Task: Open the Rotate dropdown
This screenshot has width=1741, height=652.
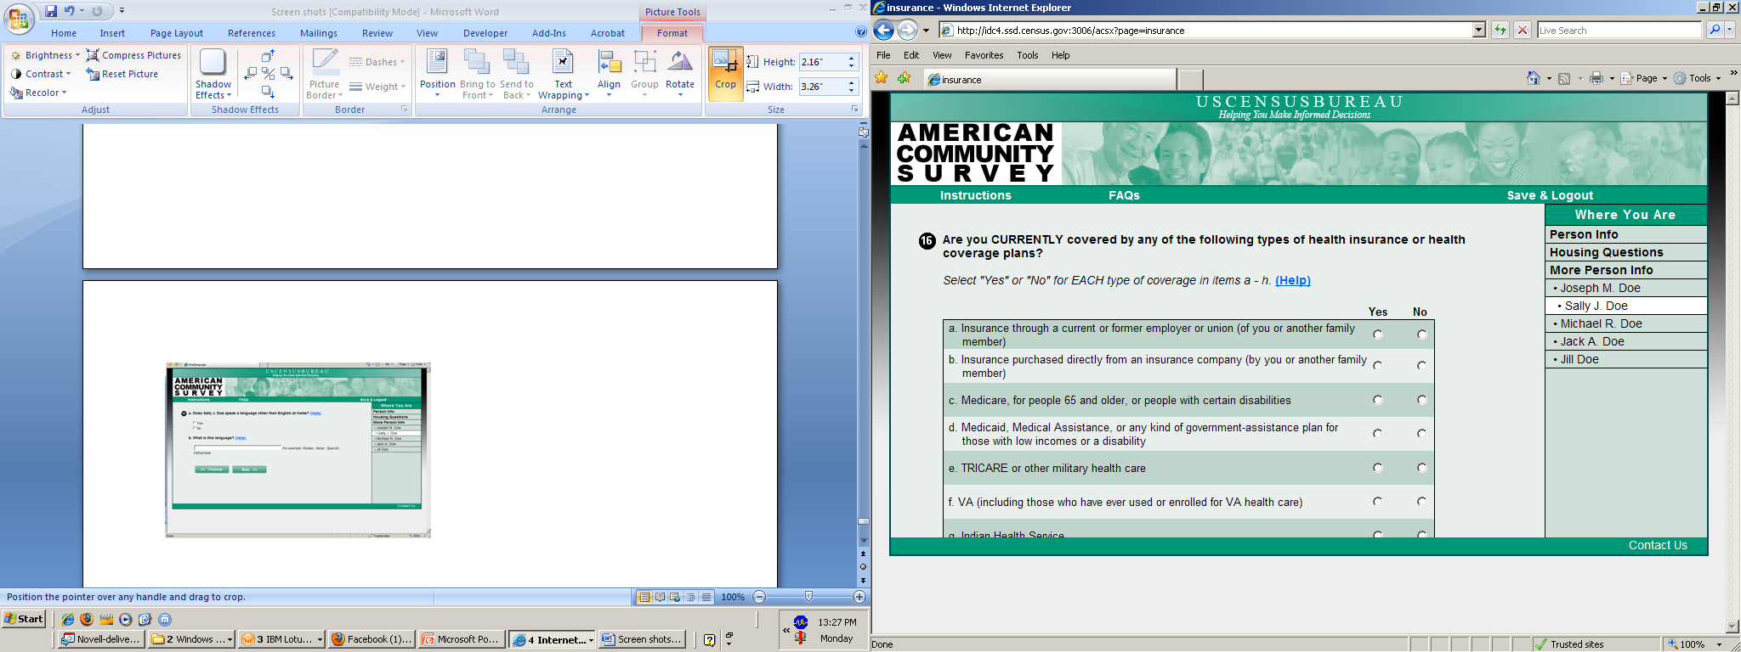Action: tap(680, 74)
